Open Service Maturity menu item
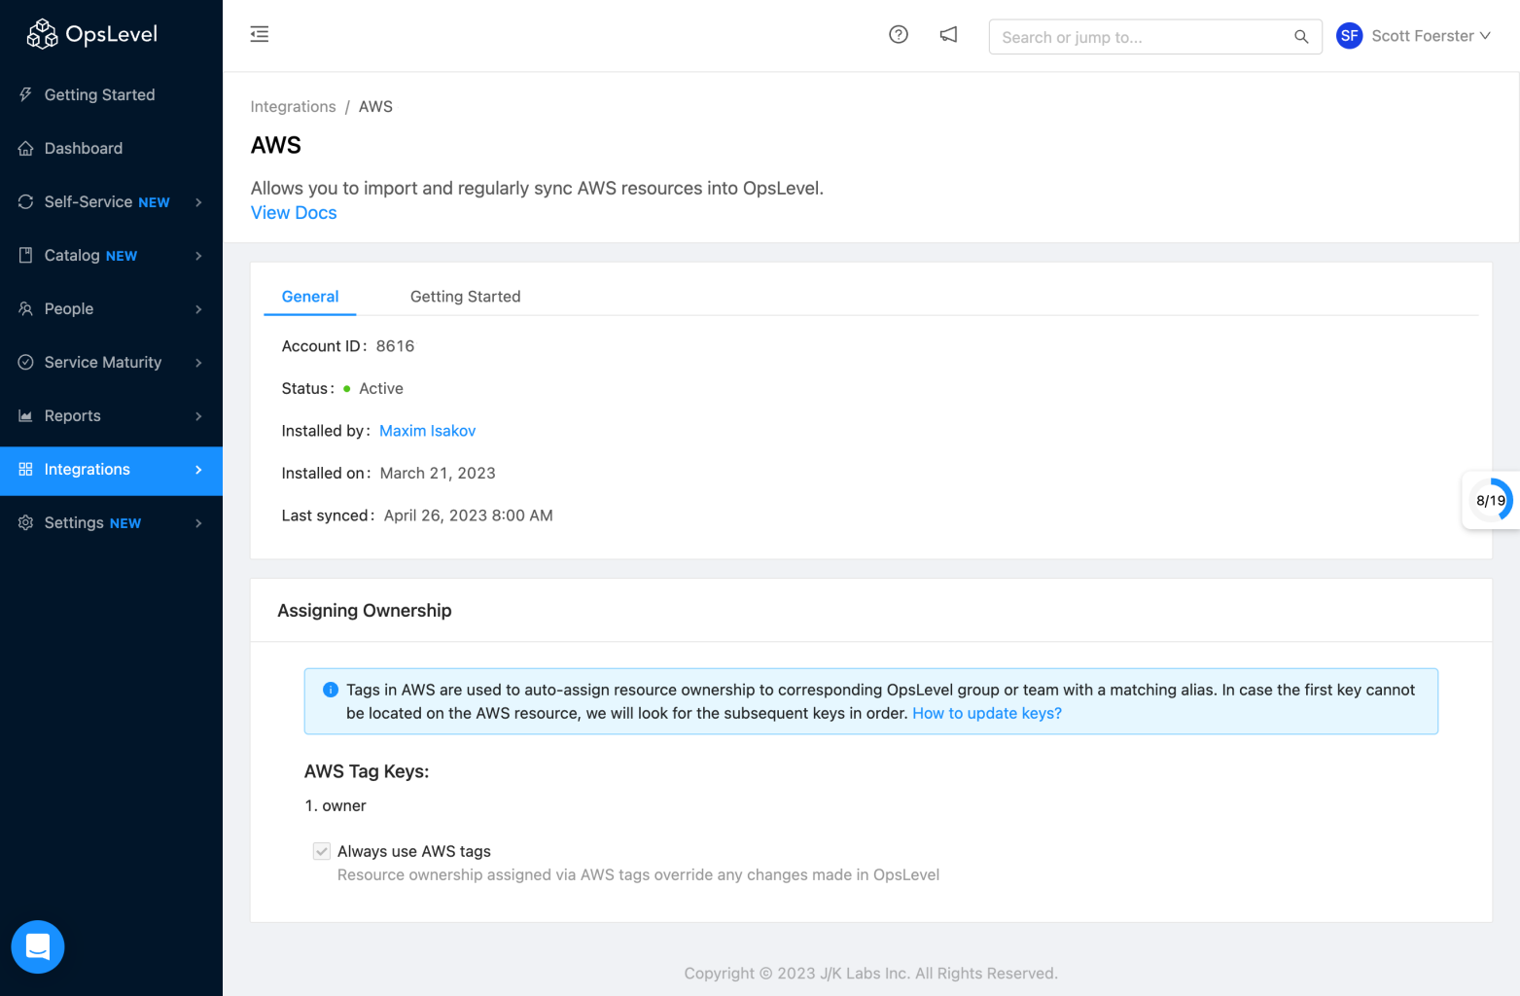This screenshot has height=996, width=1520. click(x=111, y=362)
